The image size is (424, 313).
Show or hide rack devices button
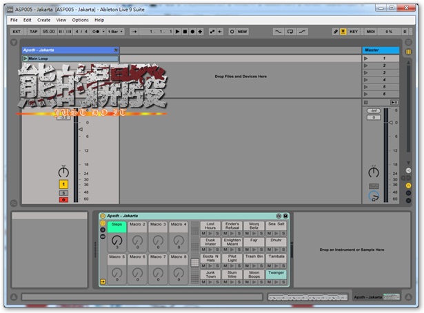coord(103,236)
